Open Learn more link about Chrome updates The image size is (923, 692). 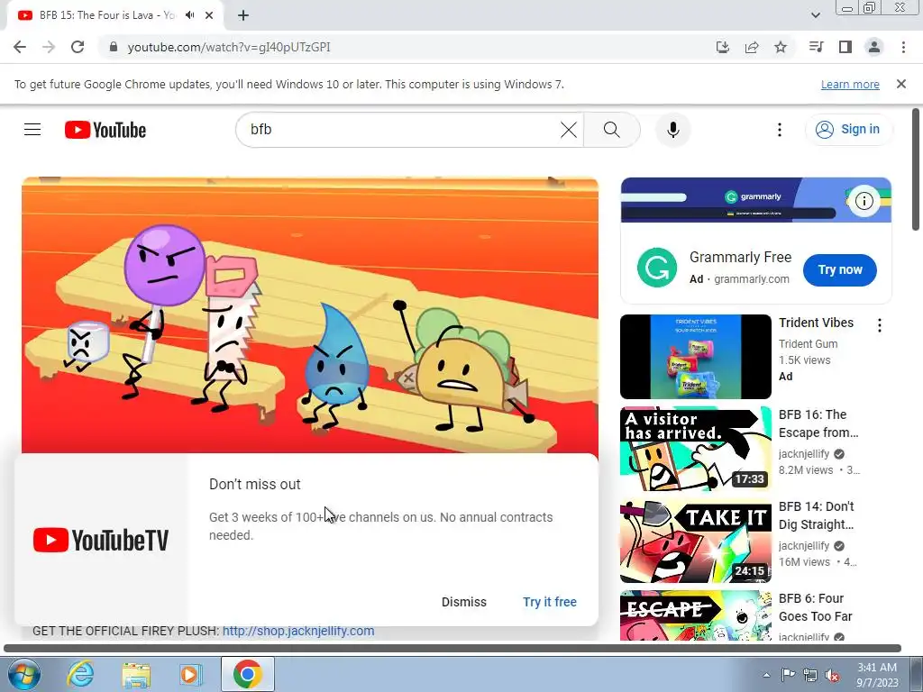pos(850,84)
